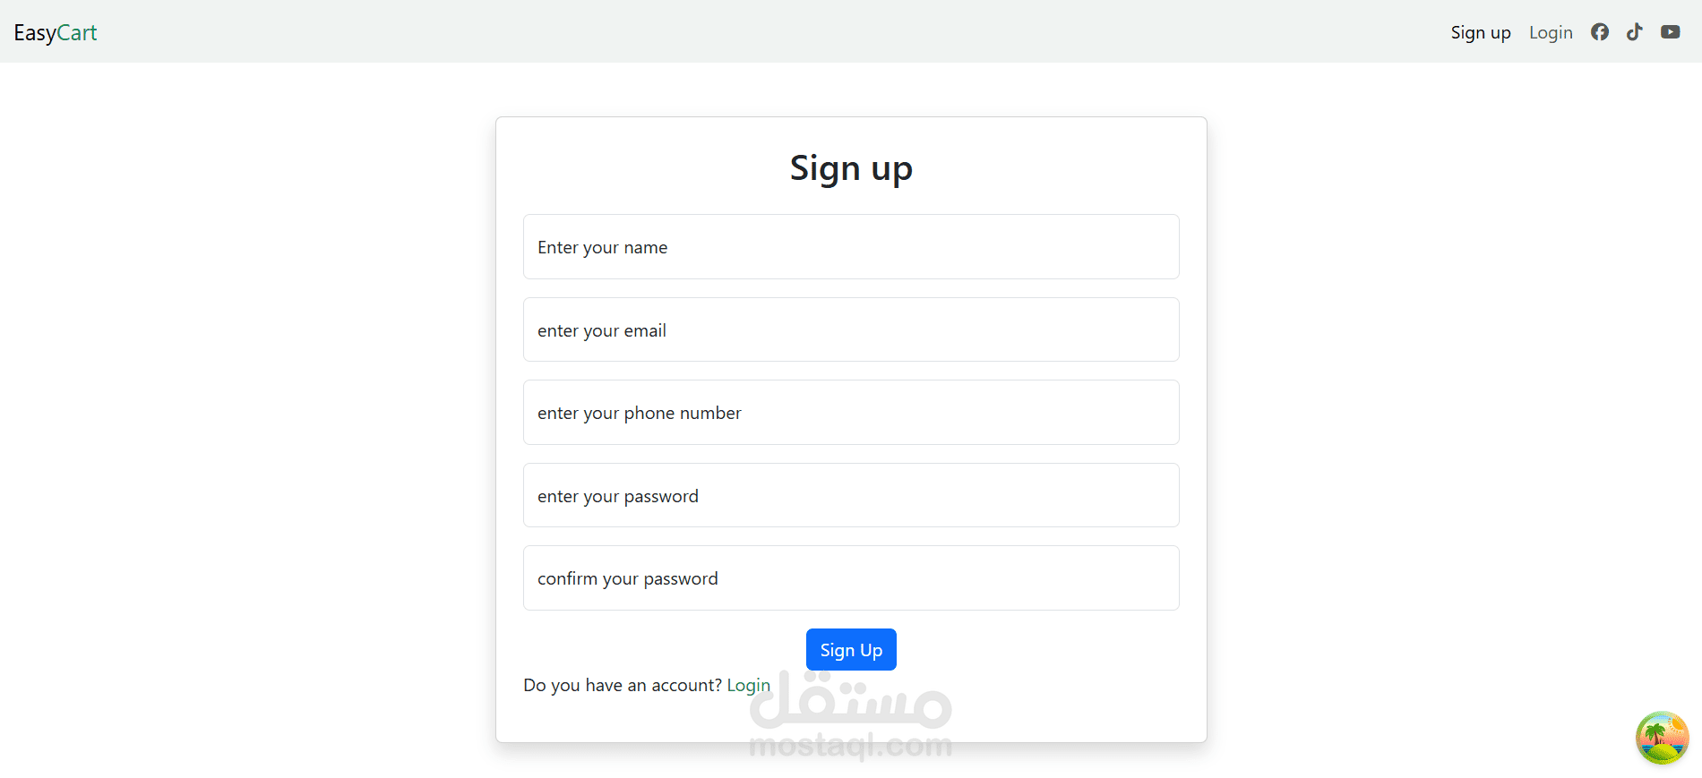Click the 'Enter your name' field
The width and height of the screenshot is (1702, 778).
click(850, 246)
